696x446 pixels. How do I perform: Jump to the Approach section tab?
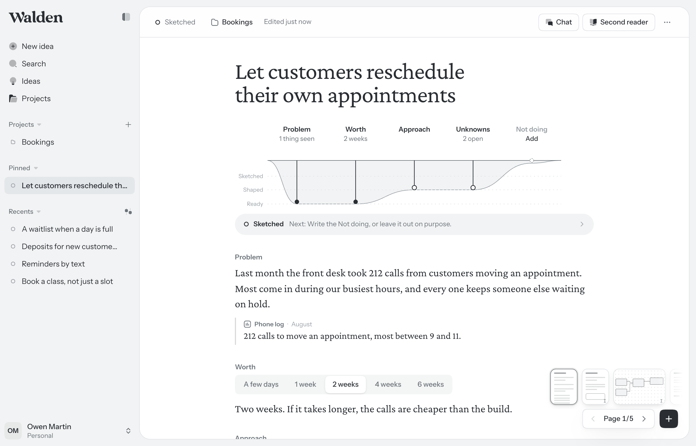(x=414, y=129)
